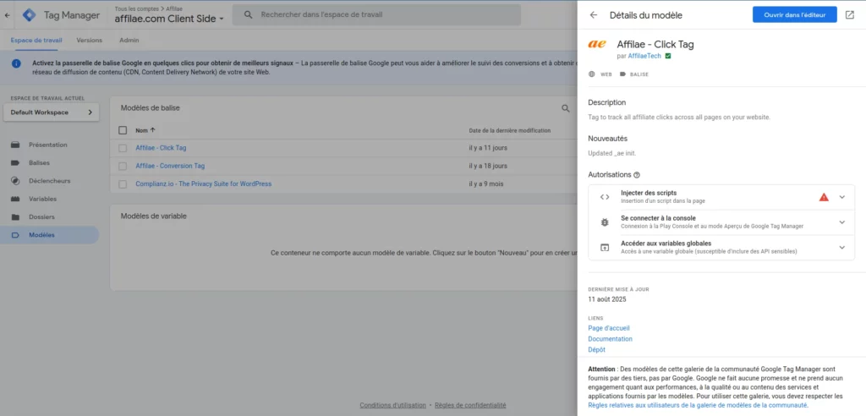Expand the Injecter des scripts permission
The width and height of the screenshot is (866, 416).
(x=841, y=197)
